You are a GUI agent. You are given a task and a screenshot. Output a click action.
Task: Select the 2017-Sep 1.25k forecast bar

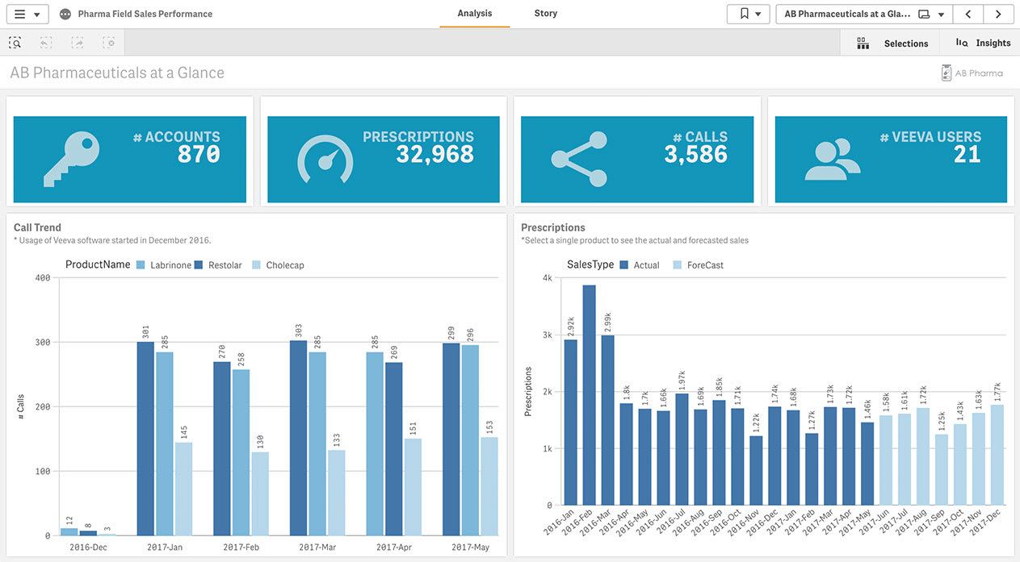click(x=942, y=470)
